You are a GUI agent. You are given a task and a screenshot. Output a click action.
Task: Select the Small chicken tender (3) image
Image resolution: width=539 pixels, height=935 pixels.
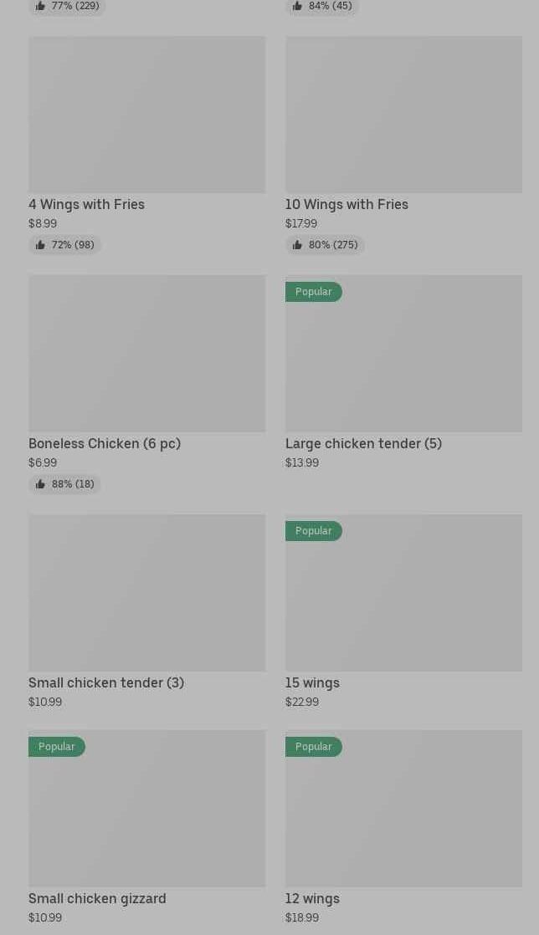(x=146, y=593)
